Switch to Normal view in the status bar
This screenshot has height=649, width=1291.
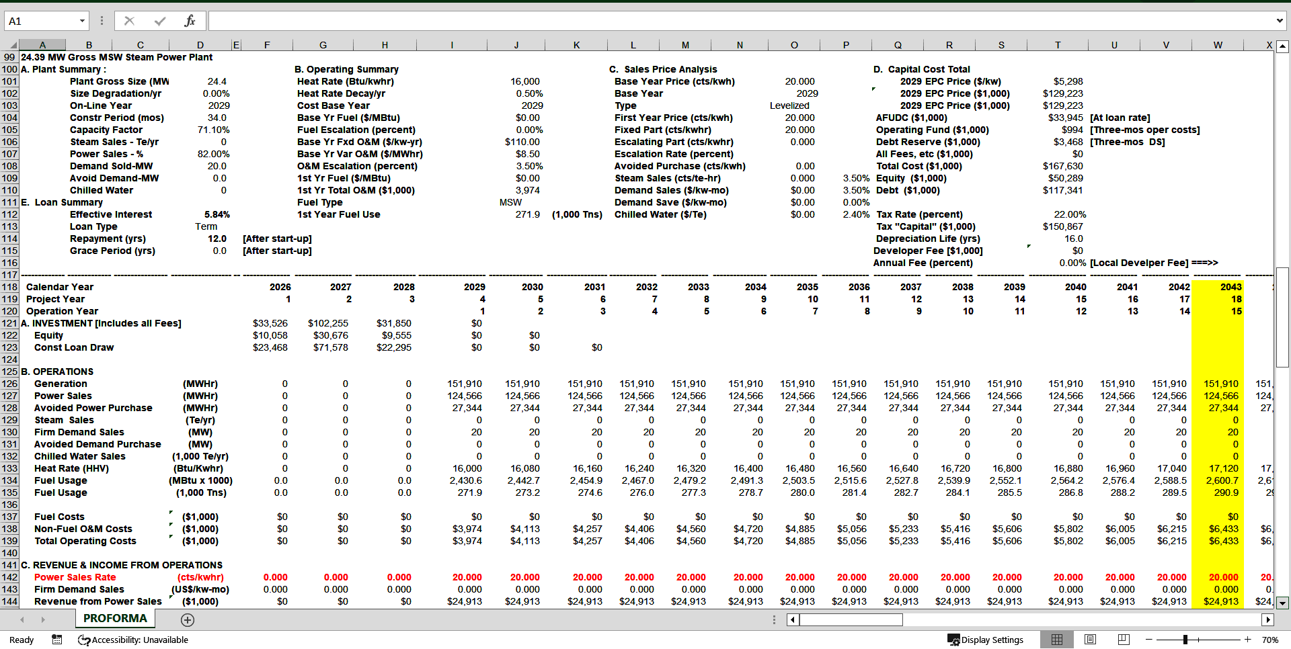pos(1057,640)
